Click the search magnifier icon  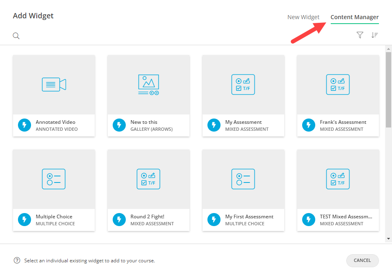click(16, 35)
